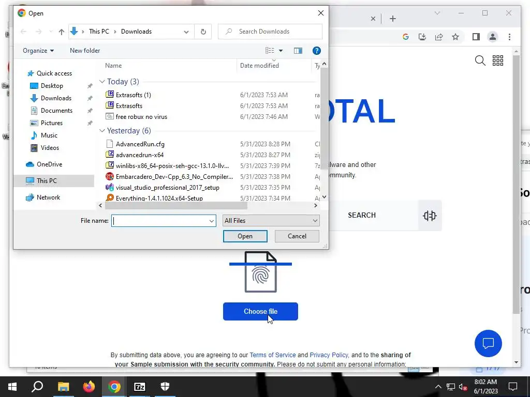Select the Embarcadero_Dev-Cpp_6.3 file

coord(174,177)
